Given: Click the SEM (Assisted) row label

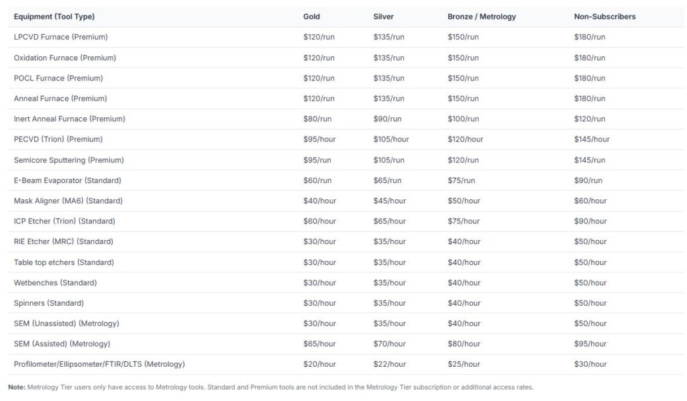Looking at the screenshot, I should coord(62,344).
